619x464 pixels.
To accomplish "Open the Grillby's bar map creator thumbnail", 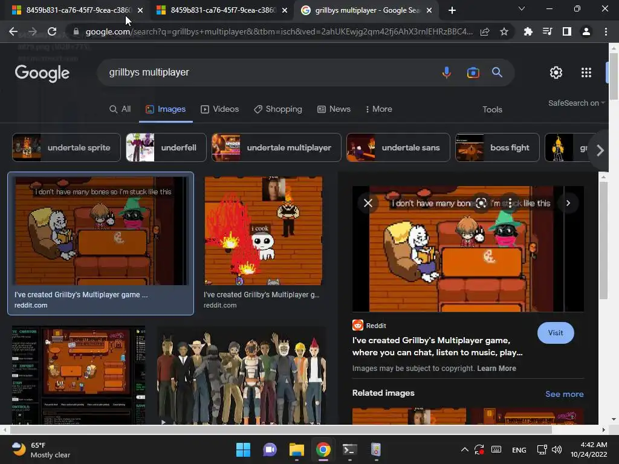I will (79, 375).
